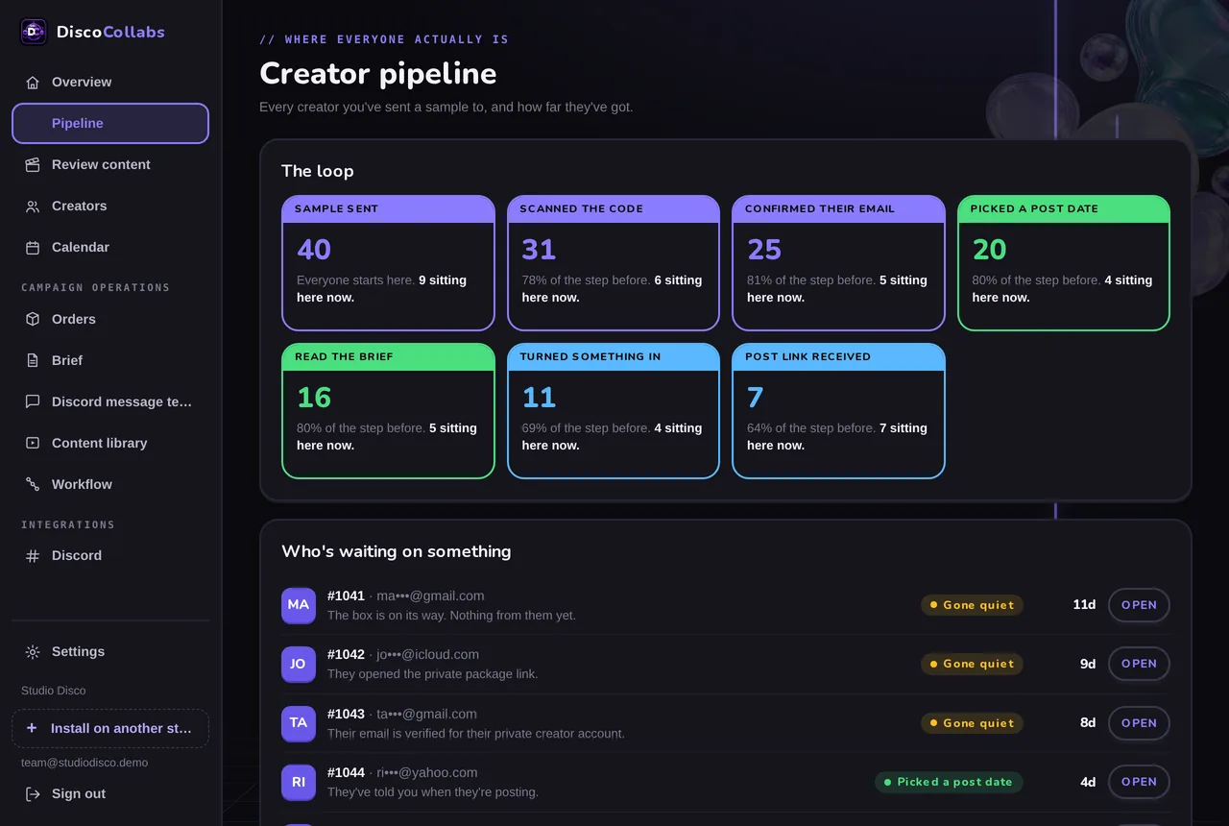Open the Workflow page
1229x826 pixels.
pyautogui.click(x=110, y=485)
